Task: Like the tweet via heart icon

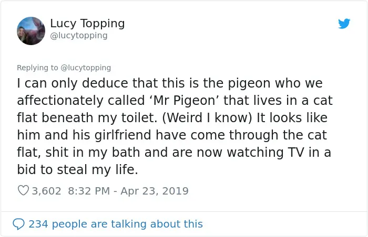Action: point(23,190)
